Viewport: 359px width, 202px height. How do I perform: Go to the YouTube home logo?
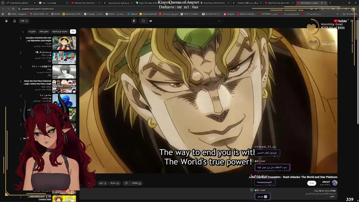pyautogui.click(x=340, y=21)
